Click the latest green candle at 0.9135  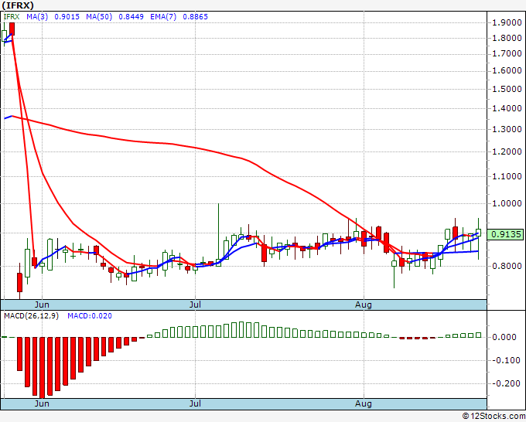(478, 233)
